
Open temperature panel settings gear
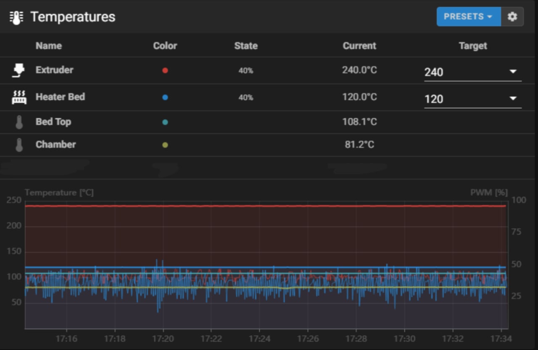[x=512, y=17]
